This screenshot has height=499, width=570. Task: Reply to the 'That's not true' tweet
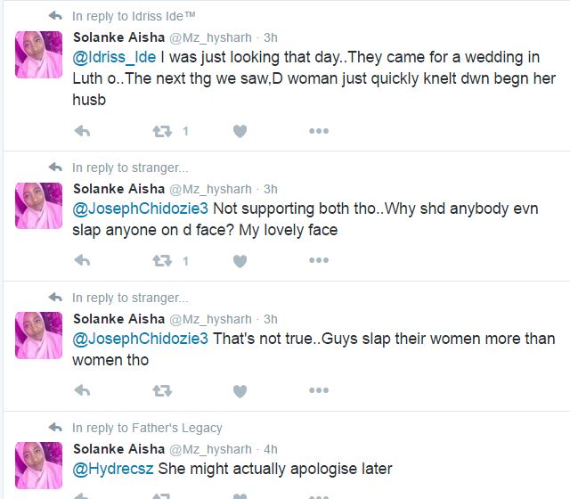pos(82,391)
